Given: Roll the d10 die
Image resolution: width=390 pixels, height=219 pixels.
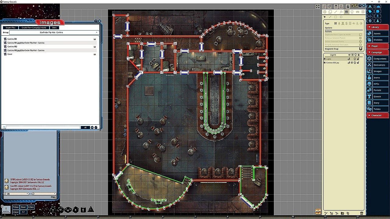Looking at the screenshot, I should (68, 210).
